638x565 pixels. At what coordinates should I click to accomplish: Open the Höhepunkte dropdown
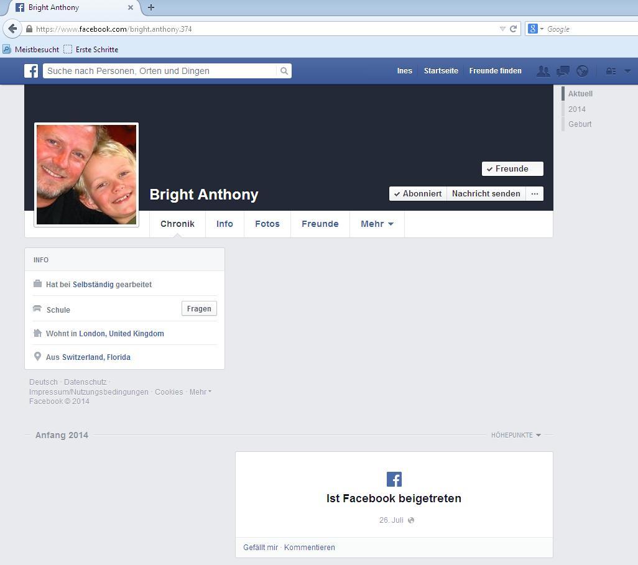(515, 435)
